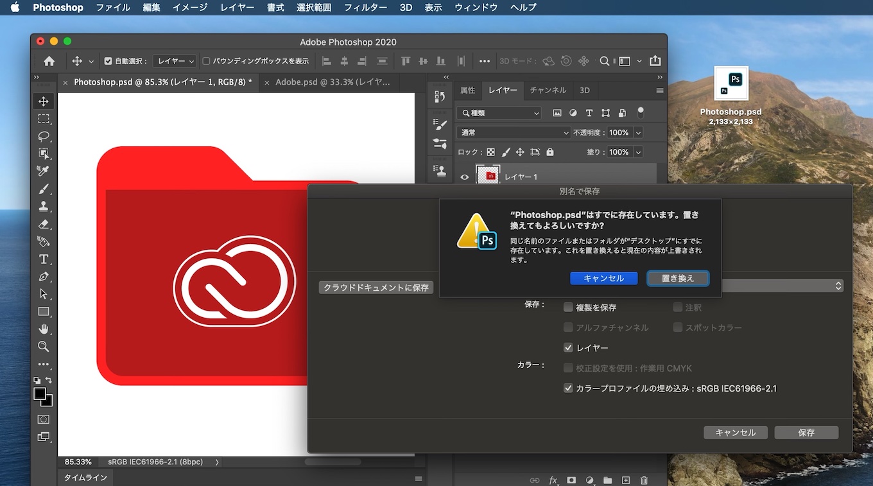Viewport: 873px width, 486px height.
Task: Select the Eraser tool
Action: (44, 224)
